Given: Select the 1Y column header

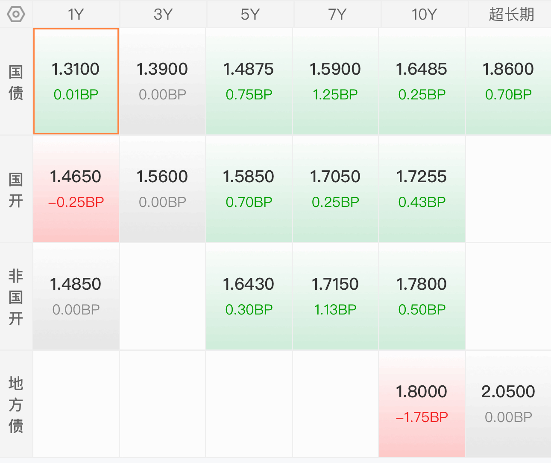Looking at the screenshot, I should 76,15.
